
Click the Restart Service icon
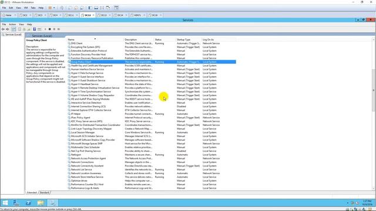coord(59,29)
